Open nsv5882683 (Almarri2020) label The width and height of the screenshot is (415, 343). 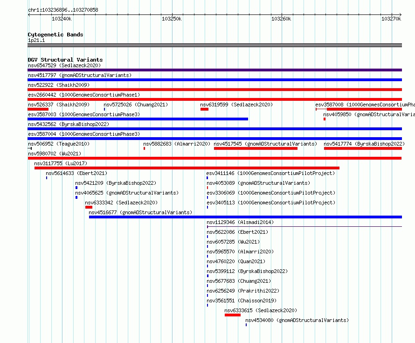pos(177,144)
